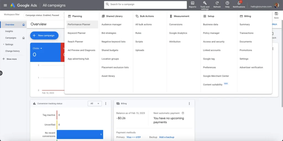Open Uploads under Bulk Actions
283x141 pixels.
(x=140, y=50)
